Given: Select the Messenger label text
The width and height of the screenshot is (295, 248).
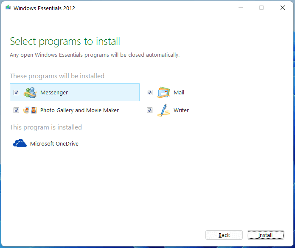Looking at the screenshot, I should click(54, 93).
